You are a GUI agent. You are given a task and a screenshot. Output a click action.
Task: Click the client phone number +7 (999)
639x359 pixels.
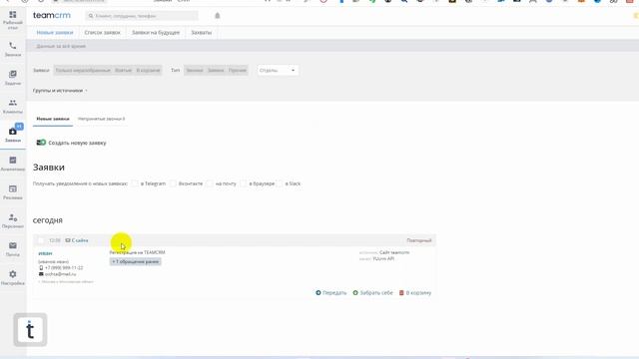click(64, 268)
